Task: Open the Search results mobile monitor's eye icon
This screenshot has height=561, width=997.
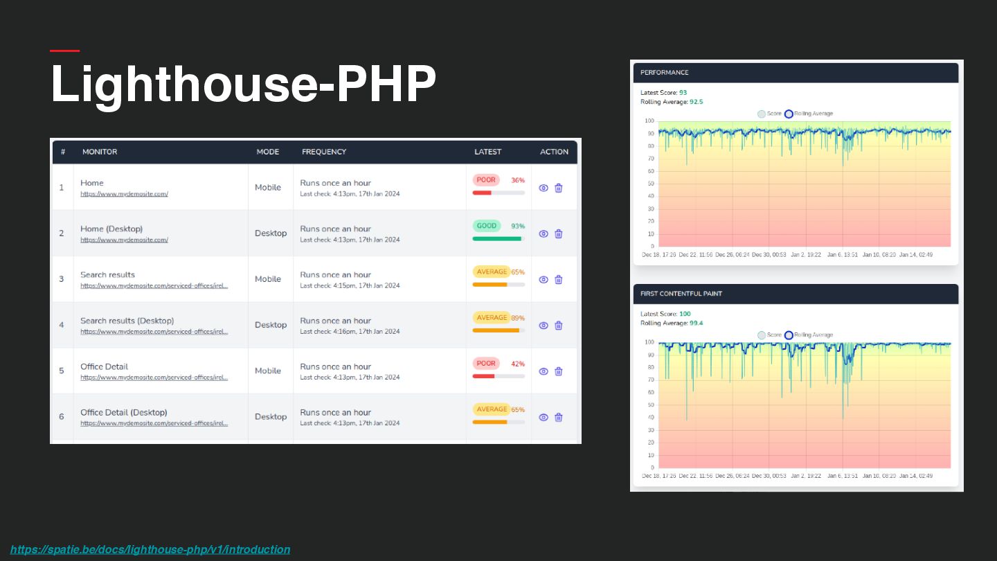Action: (x=544, y=279)
